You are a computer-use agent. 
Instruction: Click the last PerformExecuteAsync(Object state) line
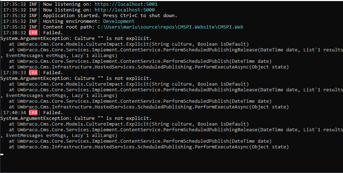click(x=149, y=147)
